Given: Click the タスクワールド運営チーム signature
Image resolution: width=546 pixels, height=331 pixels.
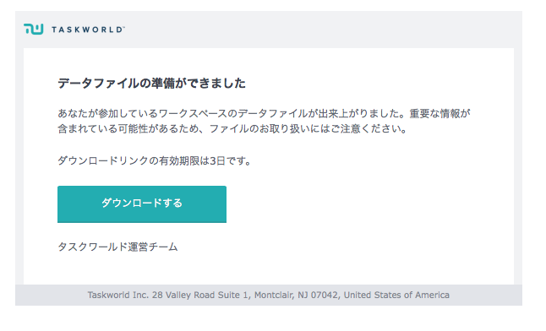Looking at the screenshot, I should pos(117,247).
